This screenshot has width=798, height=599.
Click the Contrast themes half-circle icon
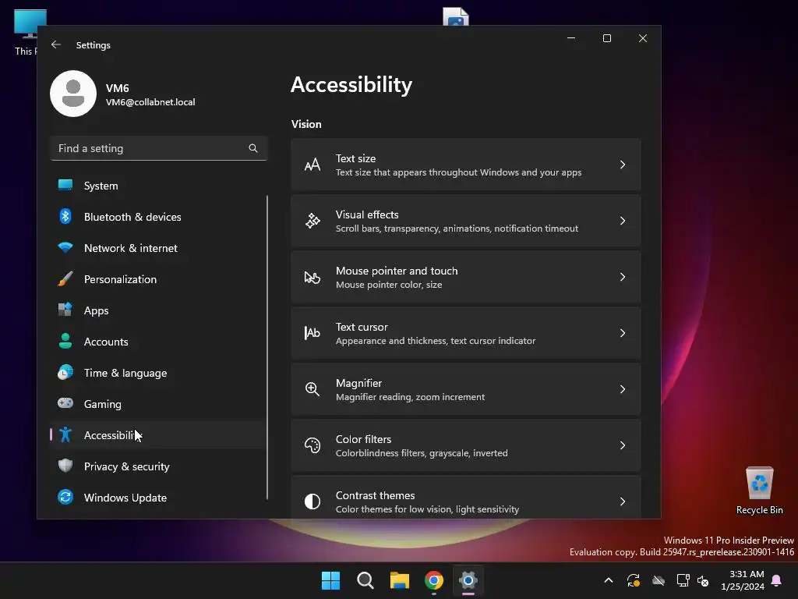point(312,502)
